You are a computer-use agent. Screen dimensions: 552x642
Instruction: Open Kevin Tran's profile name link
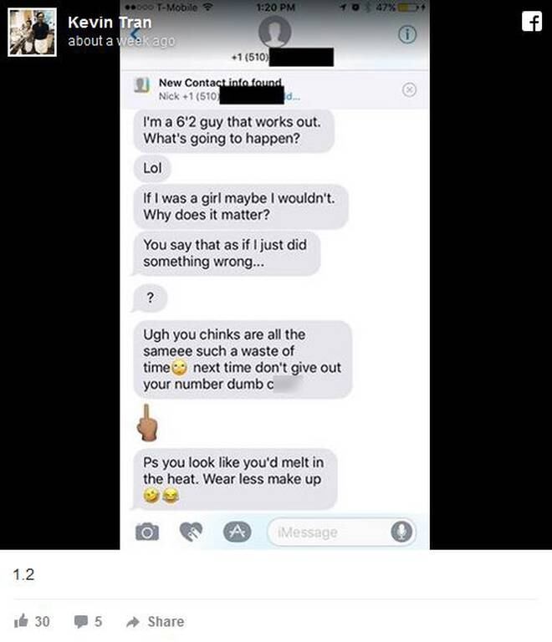coord(110,22)
